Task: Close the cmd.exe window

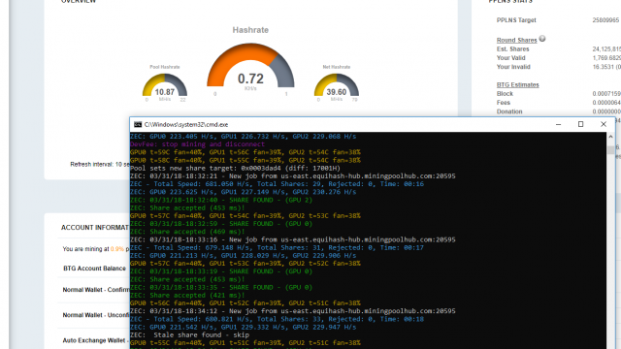Action: tap(604, 124)
